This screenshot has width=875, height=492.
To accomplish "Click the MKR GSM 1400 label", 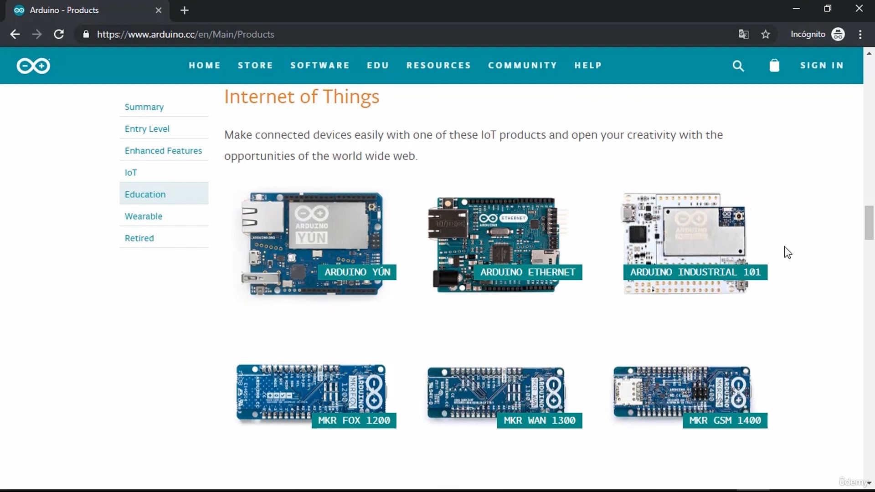I will click(725, 420).
